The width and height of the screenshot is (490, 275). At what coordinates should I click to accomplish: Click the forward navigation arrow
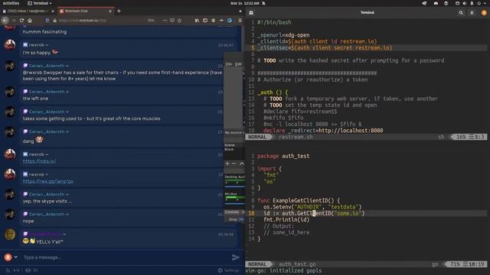(14, 21)
